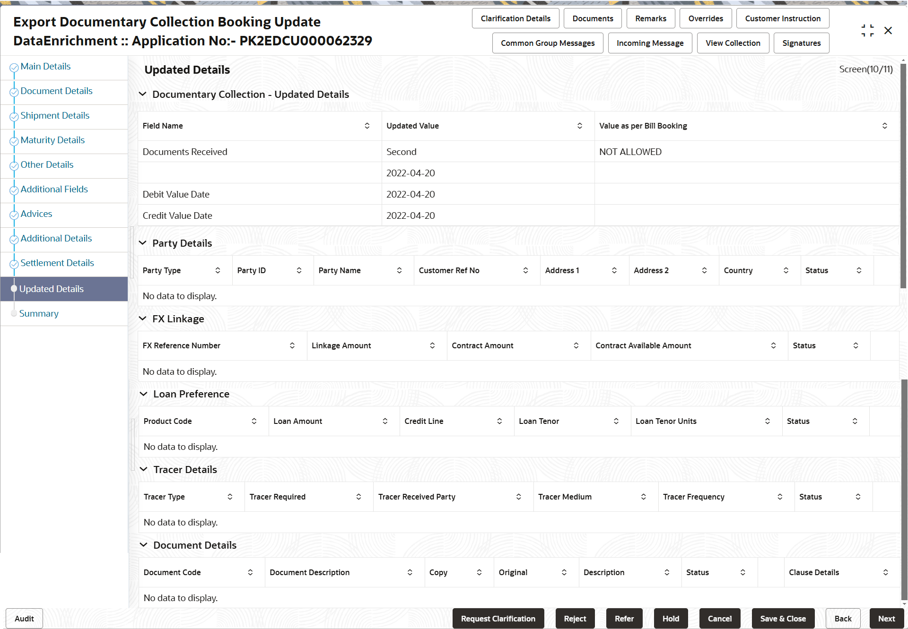Collapse the FX Linkage section

tap(142, 319)
